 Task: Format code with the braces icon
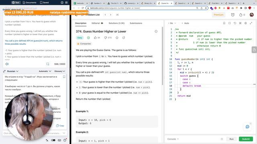229,23
